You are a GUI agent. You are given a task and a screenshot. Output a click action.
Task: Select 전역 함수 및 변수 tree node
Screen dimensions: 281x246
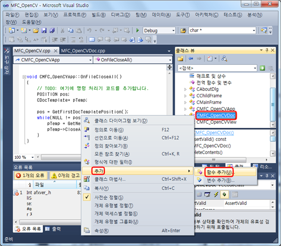(214, 83)
